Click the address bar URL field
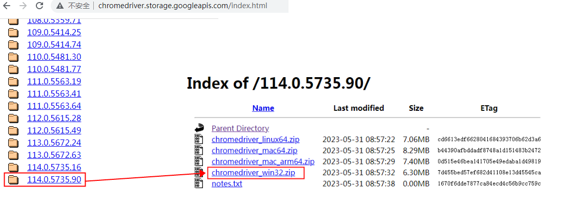The height and width of the screenshot is (211, 575). pos(182,6)
